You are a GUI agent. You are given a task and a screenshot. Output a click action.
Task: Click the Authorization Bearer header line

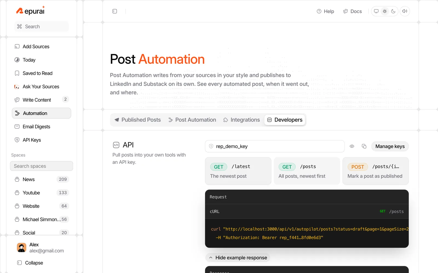click(x=269, y=238)
